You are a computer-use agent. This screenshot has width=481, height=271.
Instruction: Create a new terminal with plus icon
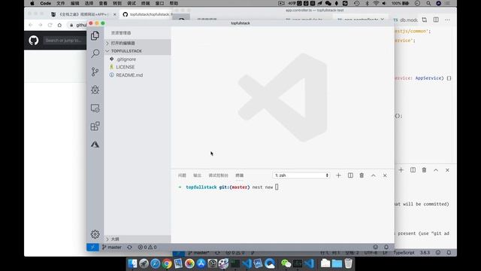point(338,175)
